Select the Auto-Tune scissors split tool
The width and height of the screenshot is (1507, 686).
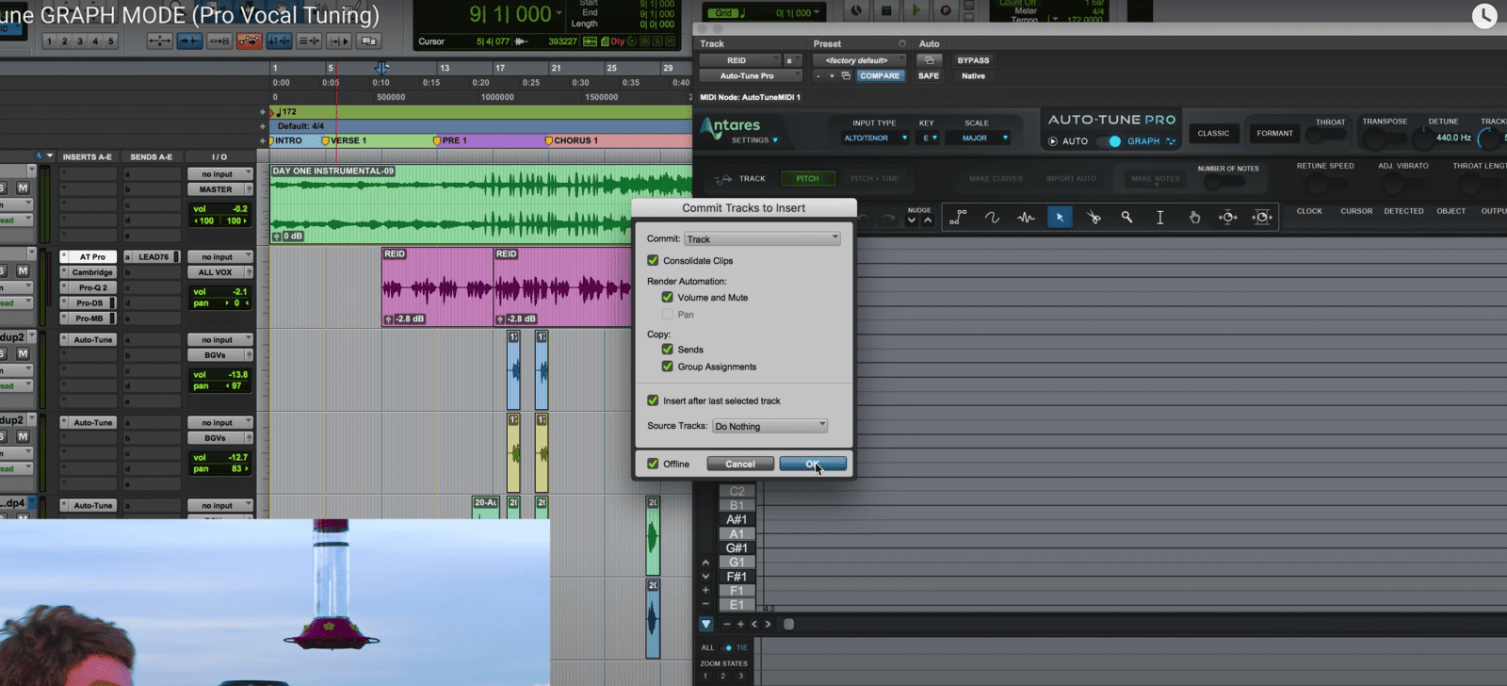pyautogui.click(x=1094, y=218)
